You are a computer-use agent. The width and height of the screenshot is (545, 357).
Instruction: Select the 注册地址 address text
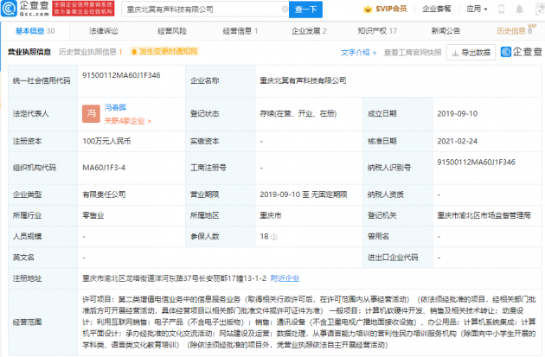174,278
